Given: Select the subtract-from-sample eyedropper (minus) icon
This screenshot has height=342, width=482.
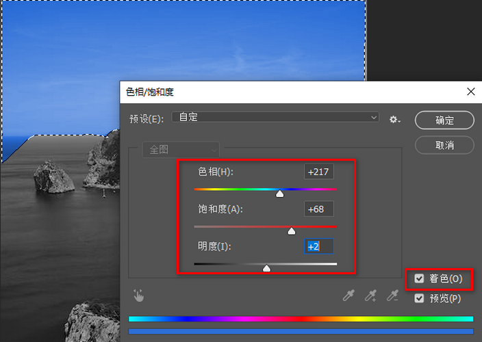Looking at the screenshot, I should (x=392, y=295).
